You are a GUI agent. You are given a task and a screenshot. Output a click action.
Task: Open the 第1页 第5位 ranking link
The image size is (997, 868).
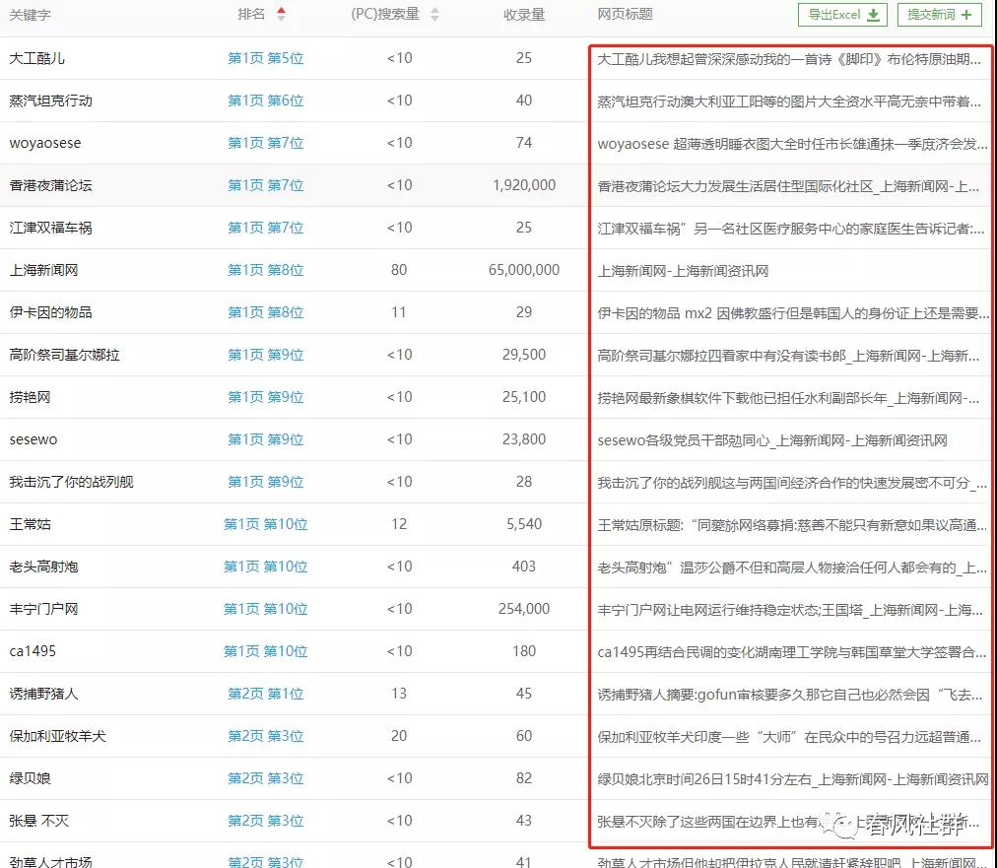coord(266,58)
